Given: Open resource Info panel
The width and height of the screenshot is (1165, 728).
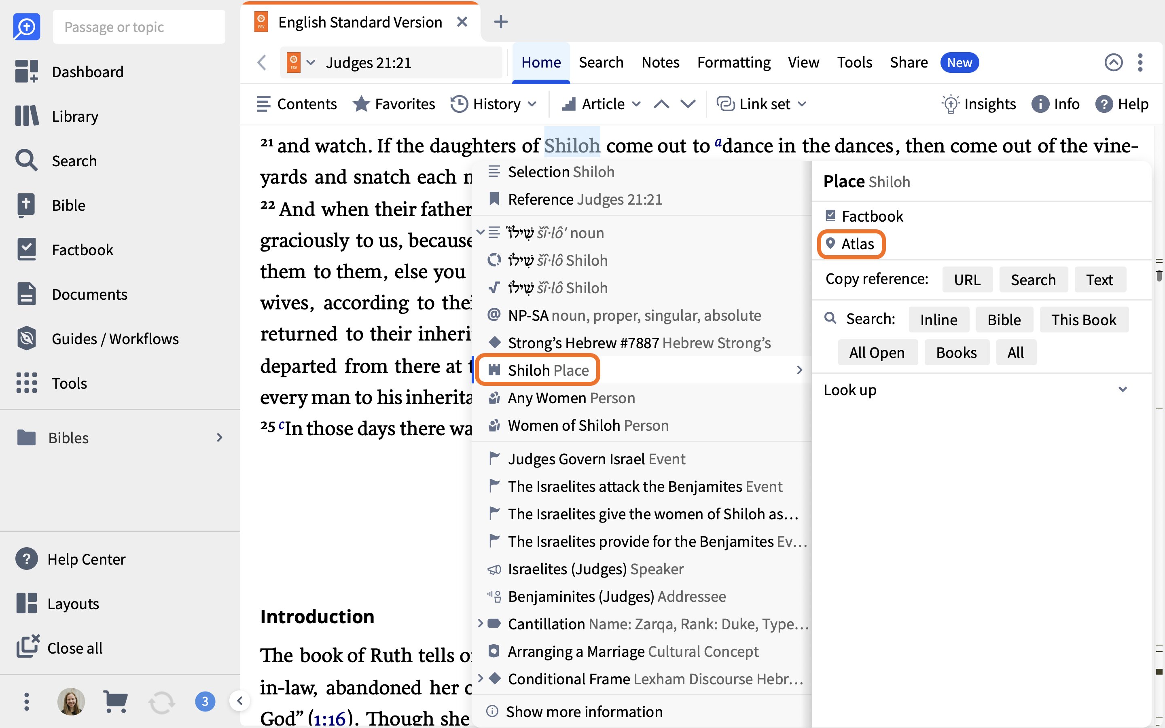Looking at the screenshot, I should pyautogui.click(x=1056, y=104).
